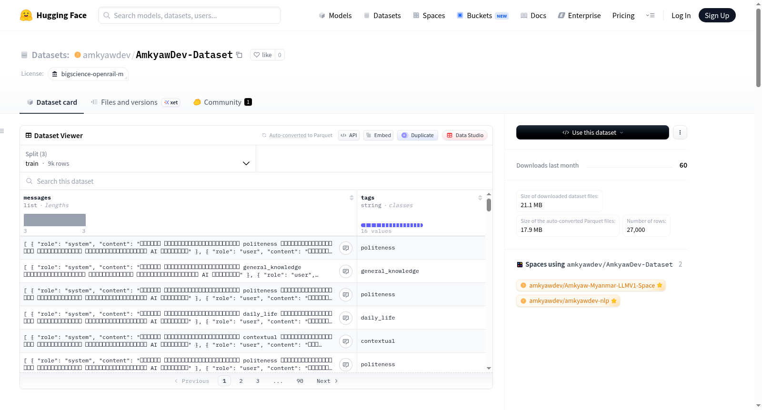The image size is (762, 410).
Task: Switch to the Community tab
Action: [222, 102]
